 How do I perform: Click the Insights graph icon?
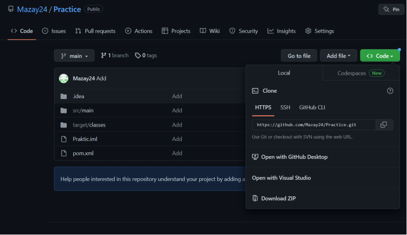click(x=270, y=31)
